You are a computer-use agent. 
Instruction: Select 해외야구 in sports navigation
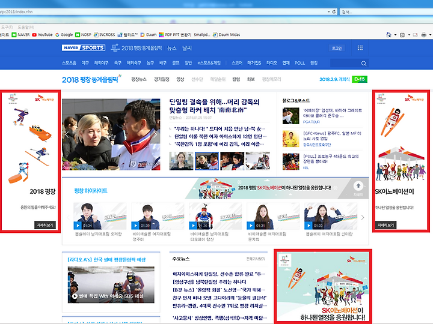click(102, 63)
